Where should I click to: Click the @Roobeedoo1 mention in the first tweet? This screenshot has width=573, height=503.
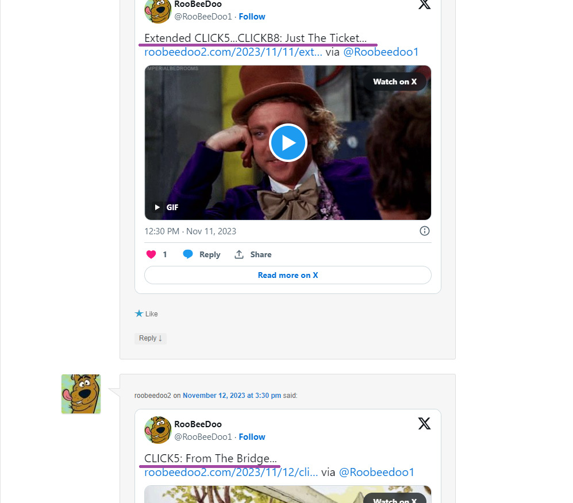pyautogui.click(x=380, y=52)
